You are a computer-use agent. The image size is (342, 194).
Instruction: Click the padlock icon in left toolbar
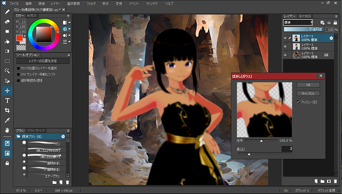(x=7, y=163)
